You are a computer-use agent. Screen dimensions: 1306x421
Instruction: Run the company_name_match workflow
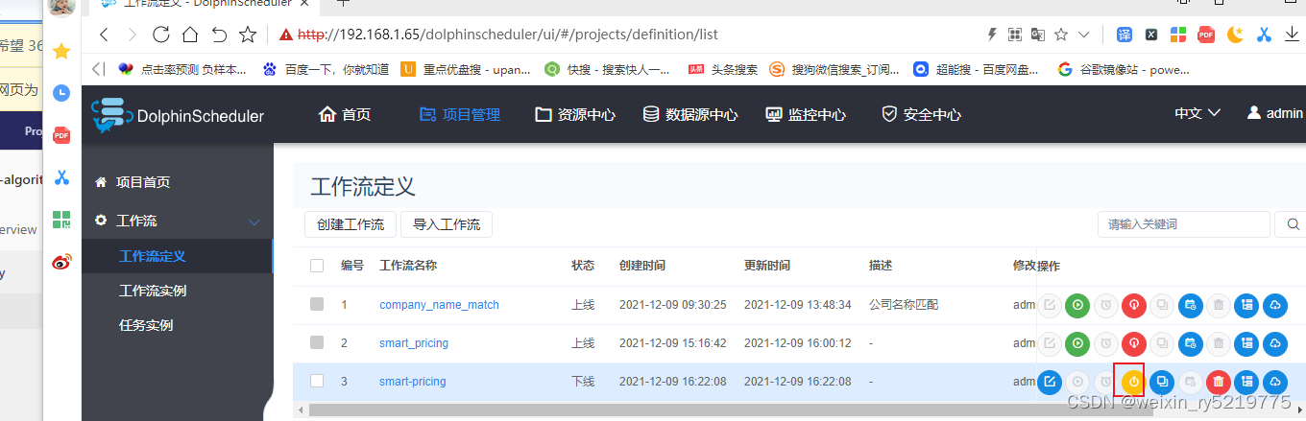1077,305
